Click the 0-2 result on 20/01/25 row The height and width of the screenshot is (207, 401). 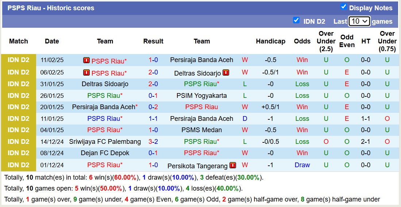pyautogui.click(x=153, y=107)
